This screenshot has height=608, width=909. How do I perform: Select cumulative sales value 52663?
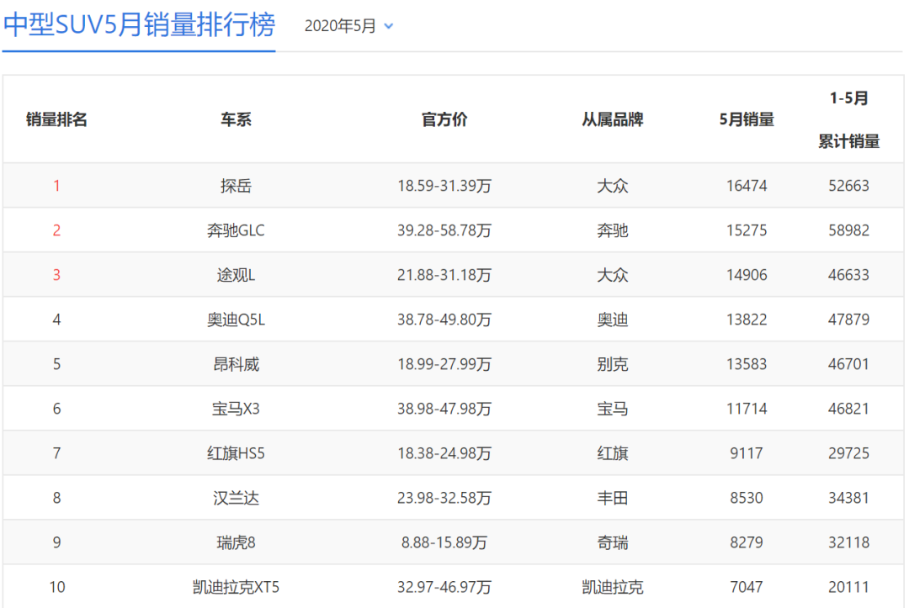[848, 186]
